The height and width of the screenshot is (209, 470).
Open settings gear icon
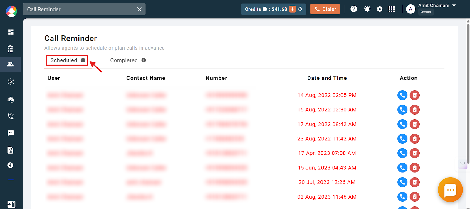point(380,9)
